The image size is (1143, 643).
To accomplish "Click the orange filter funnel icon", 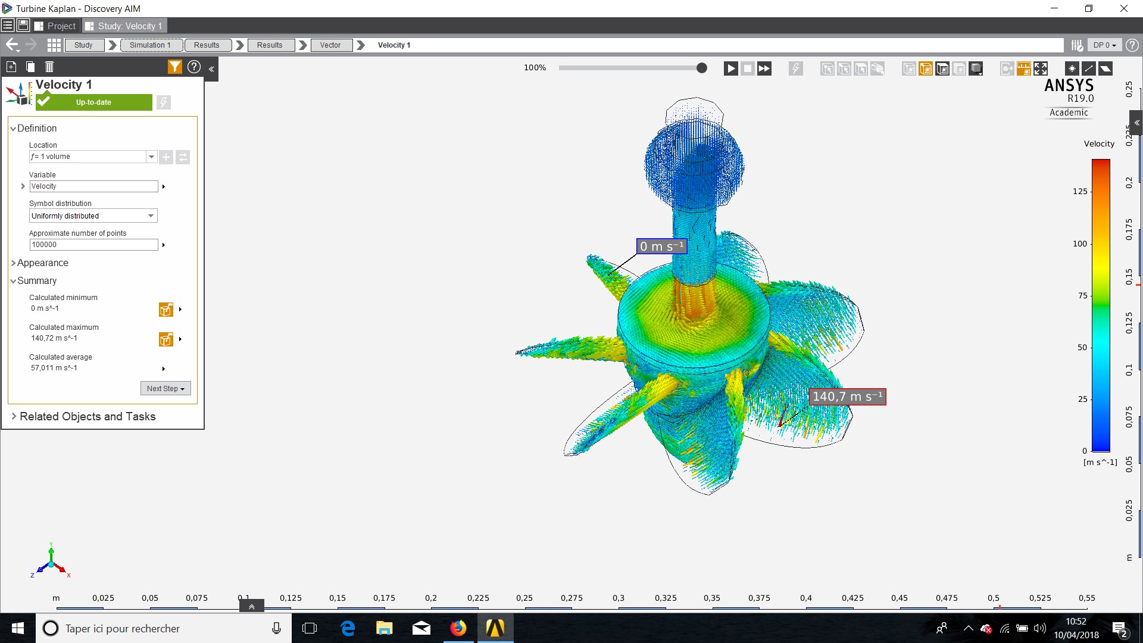I will pos(174,67).
